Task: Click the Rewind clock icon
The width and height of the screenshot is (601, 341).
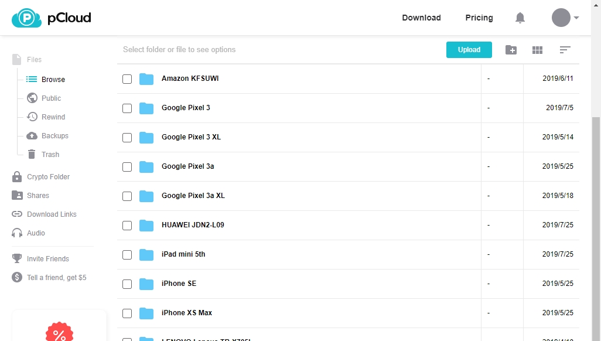Action: tap(32, 117)
